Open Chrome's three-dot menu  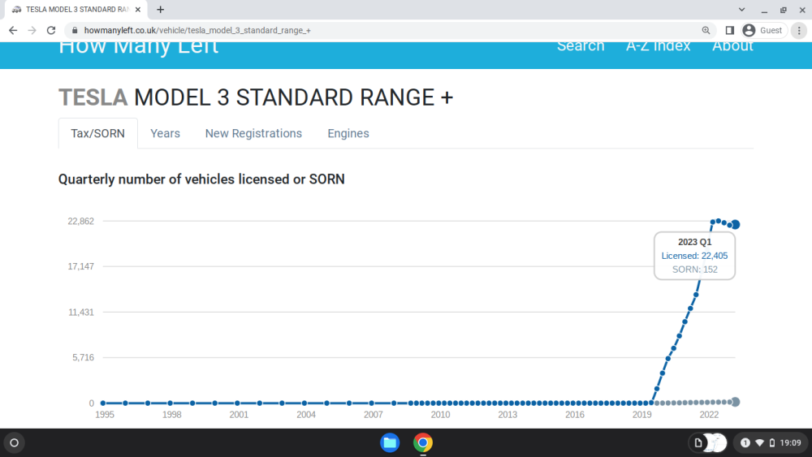pos(799,31)
